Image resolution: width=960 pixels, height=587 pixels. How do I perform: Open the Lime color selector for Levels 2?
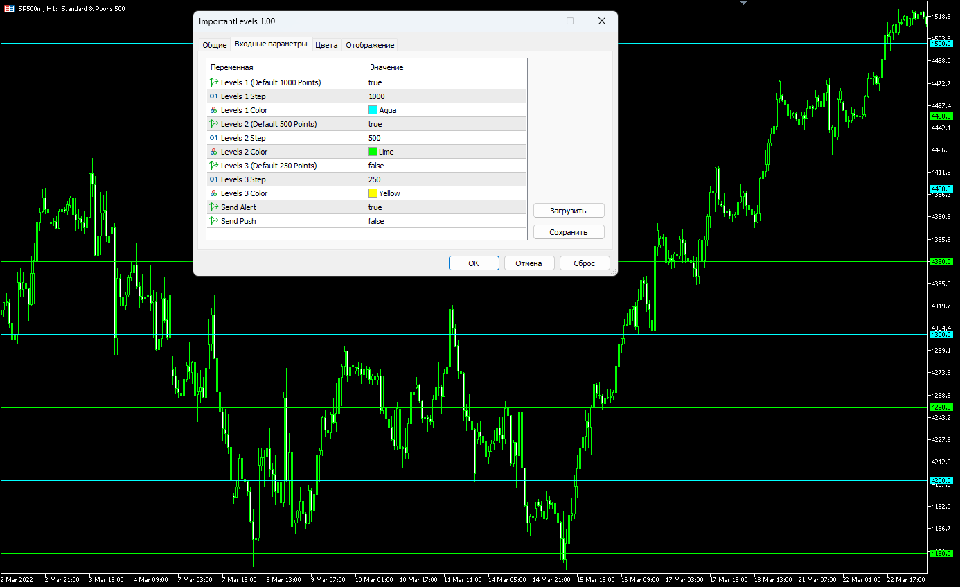(x=372, y=151)
